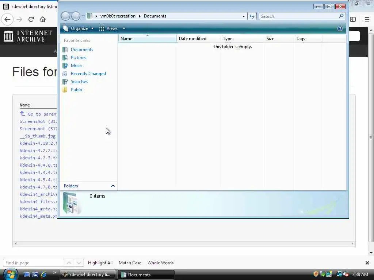
Task: Click the Public folder icon
Action: pyautogui.click(x=65, y=90)
